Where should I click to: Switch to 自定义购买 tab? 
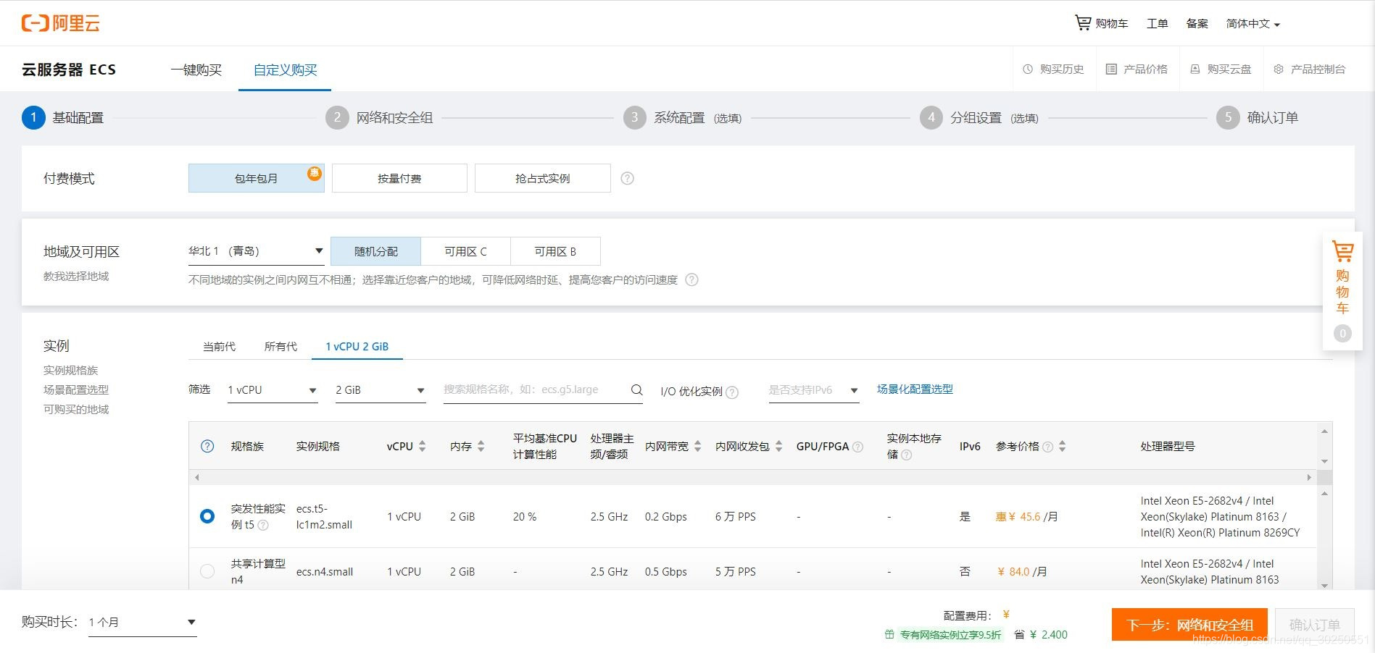point(285,69)
